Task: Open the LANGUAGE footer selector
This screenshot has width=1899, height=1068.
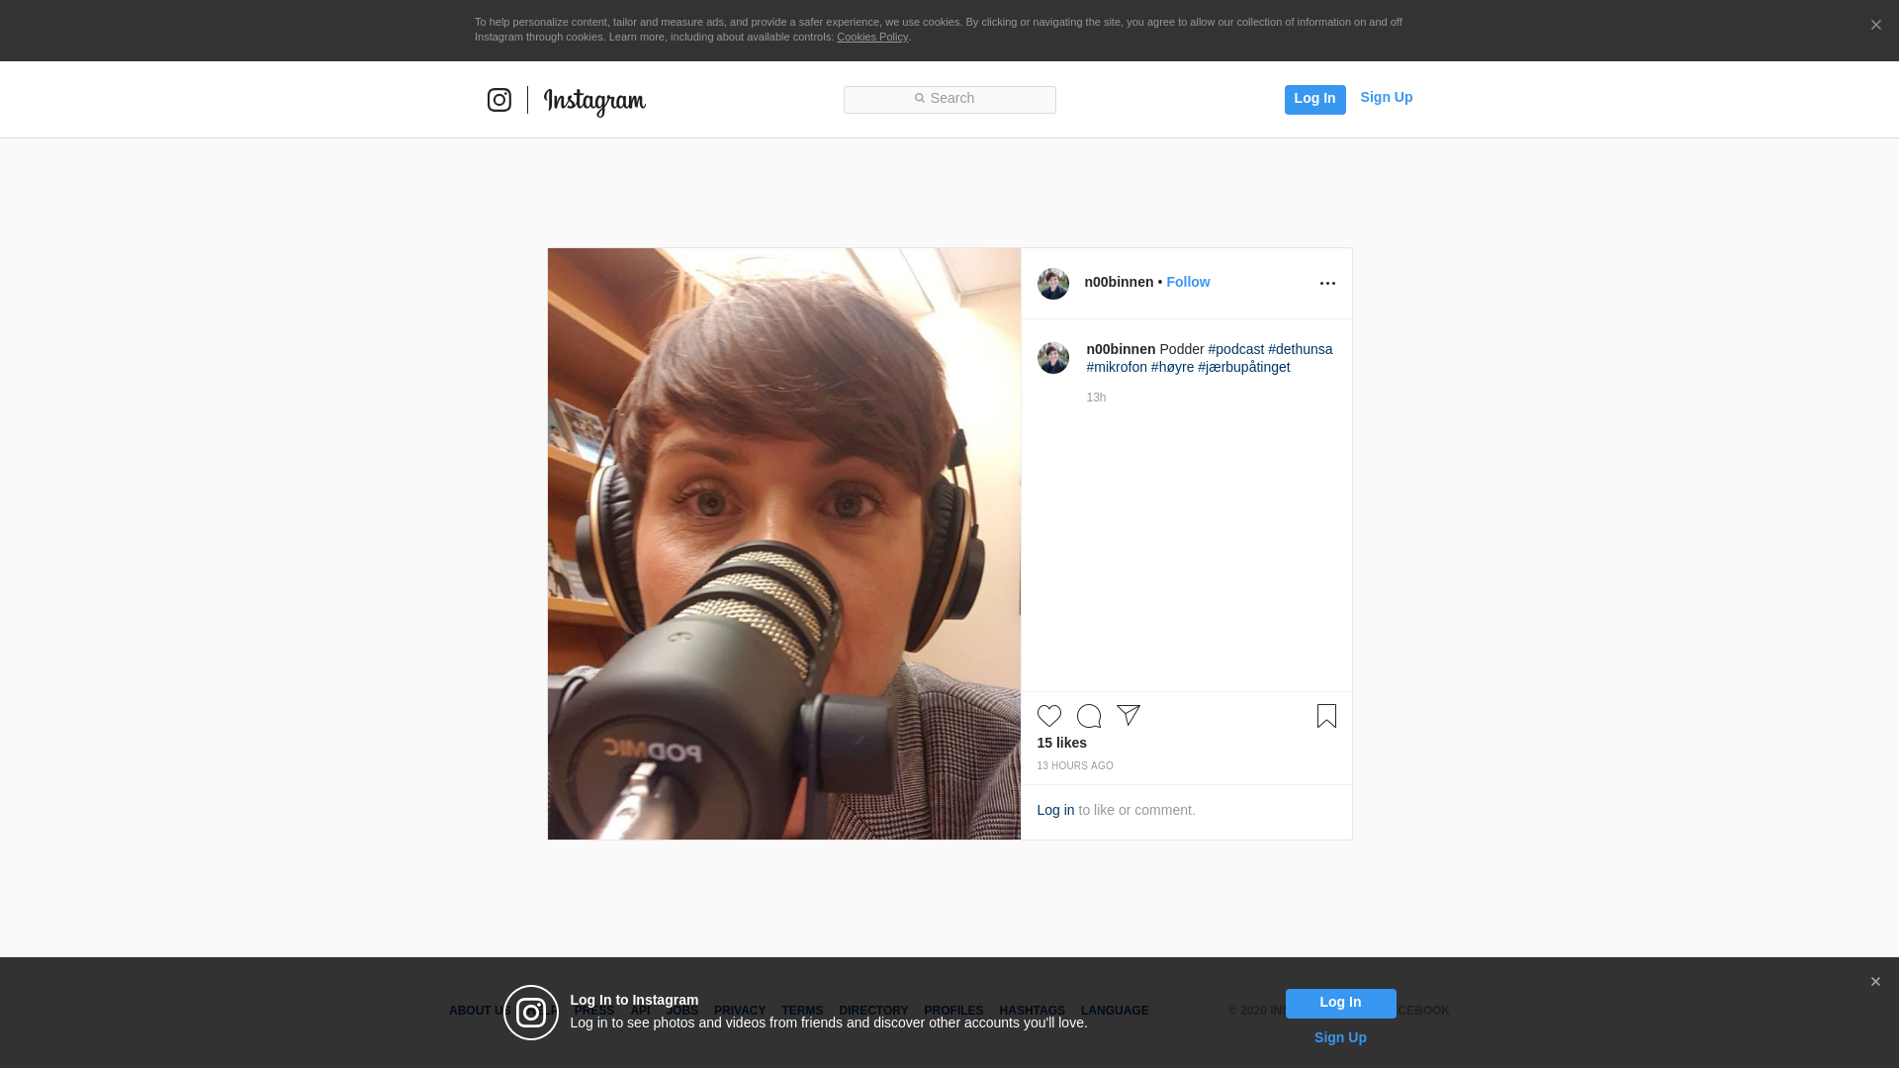Action: [1114, 1011]
